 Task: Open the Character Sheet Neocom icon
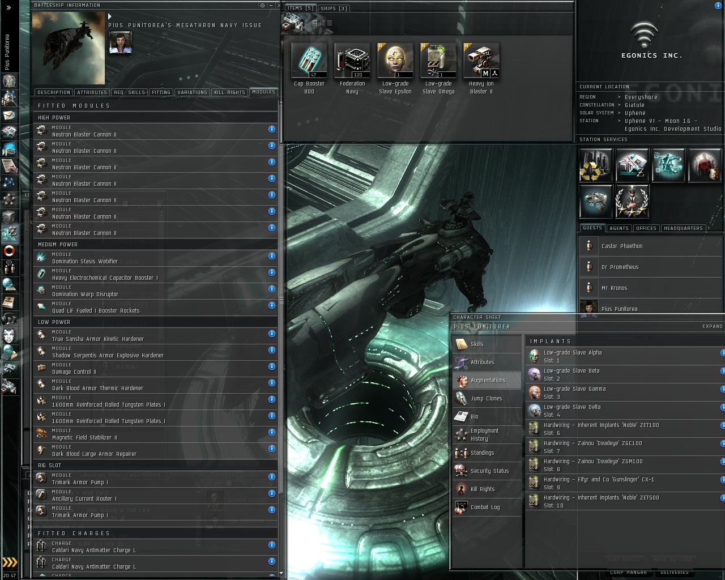pyautogui.click(x=10, y=81)
